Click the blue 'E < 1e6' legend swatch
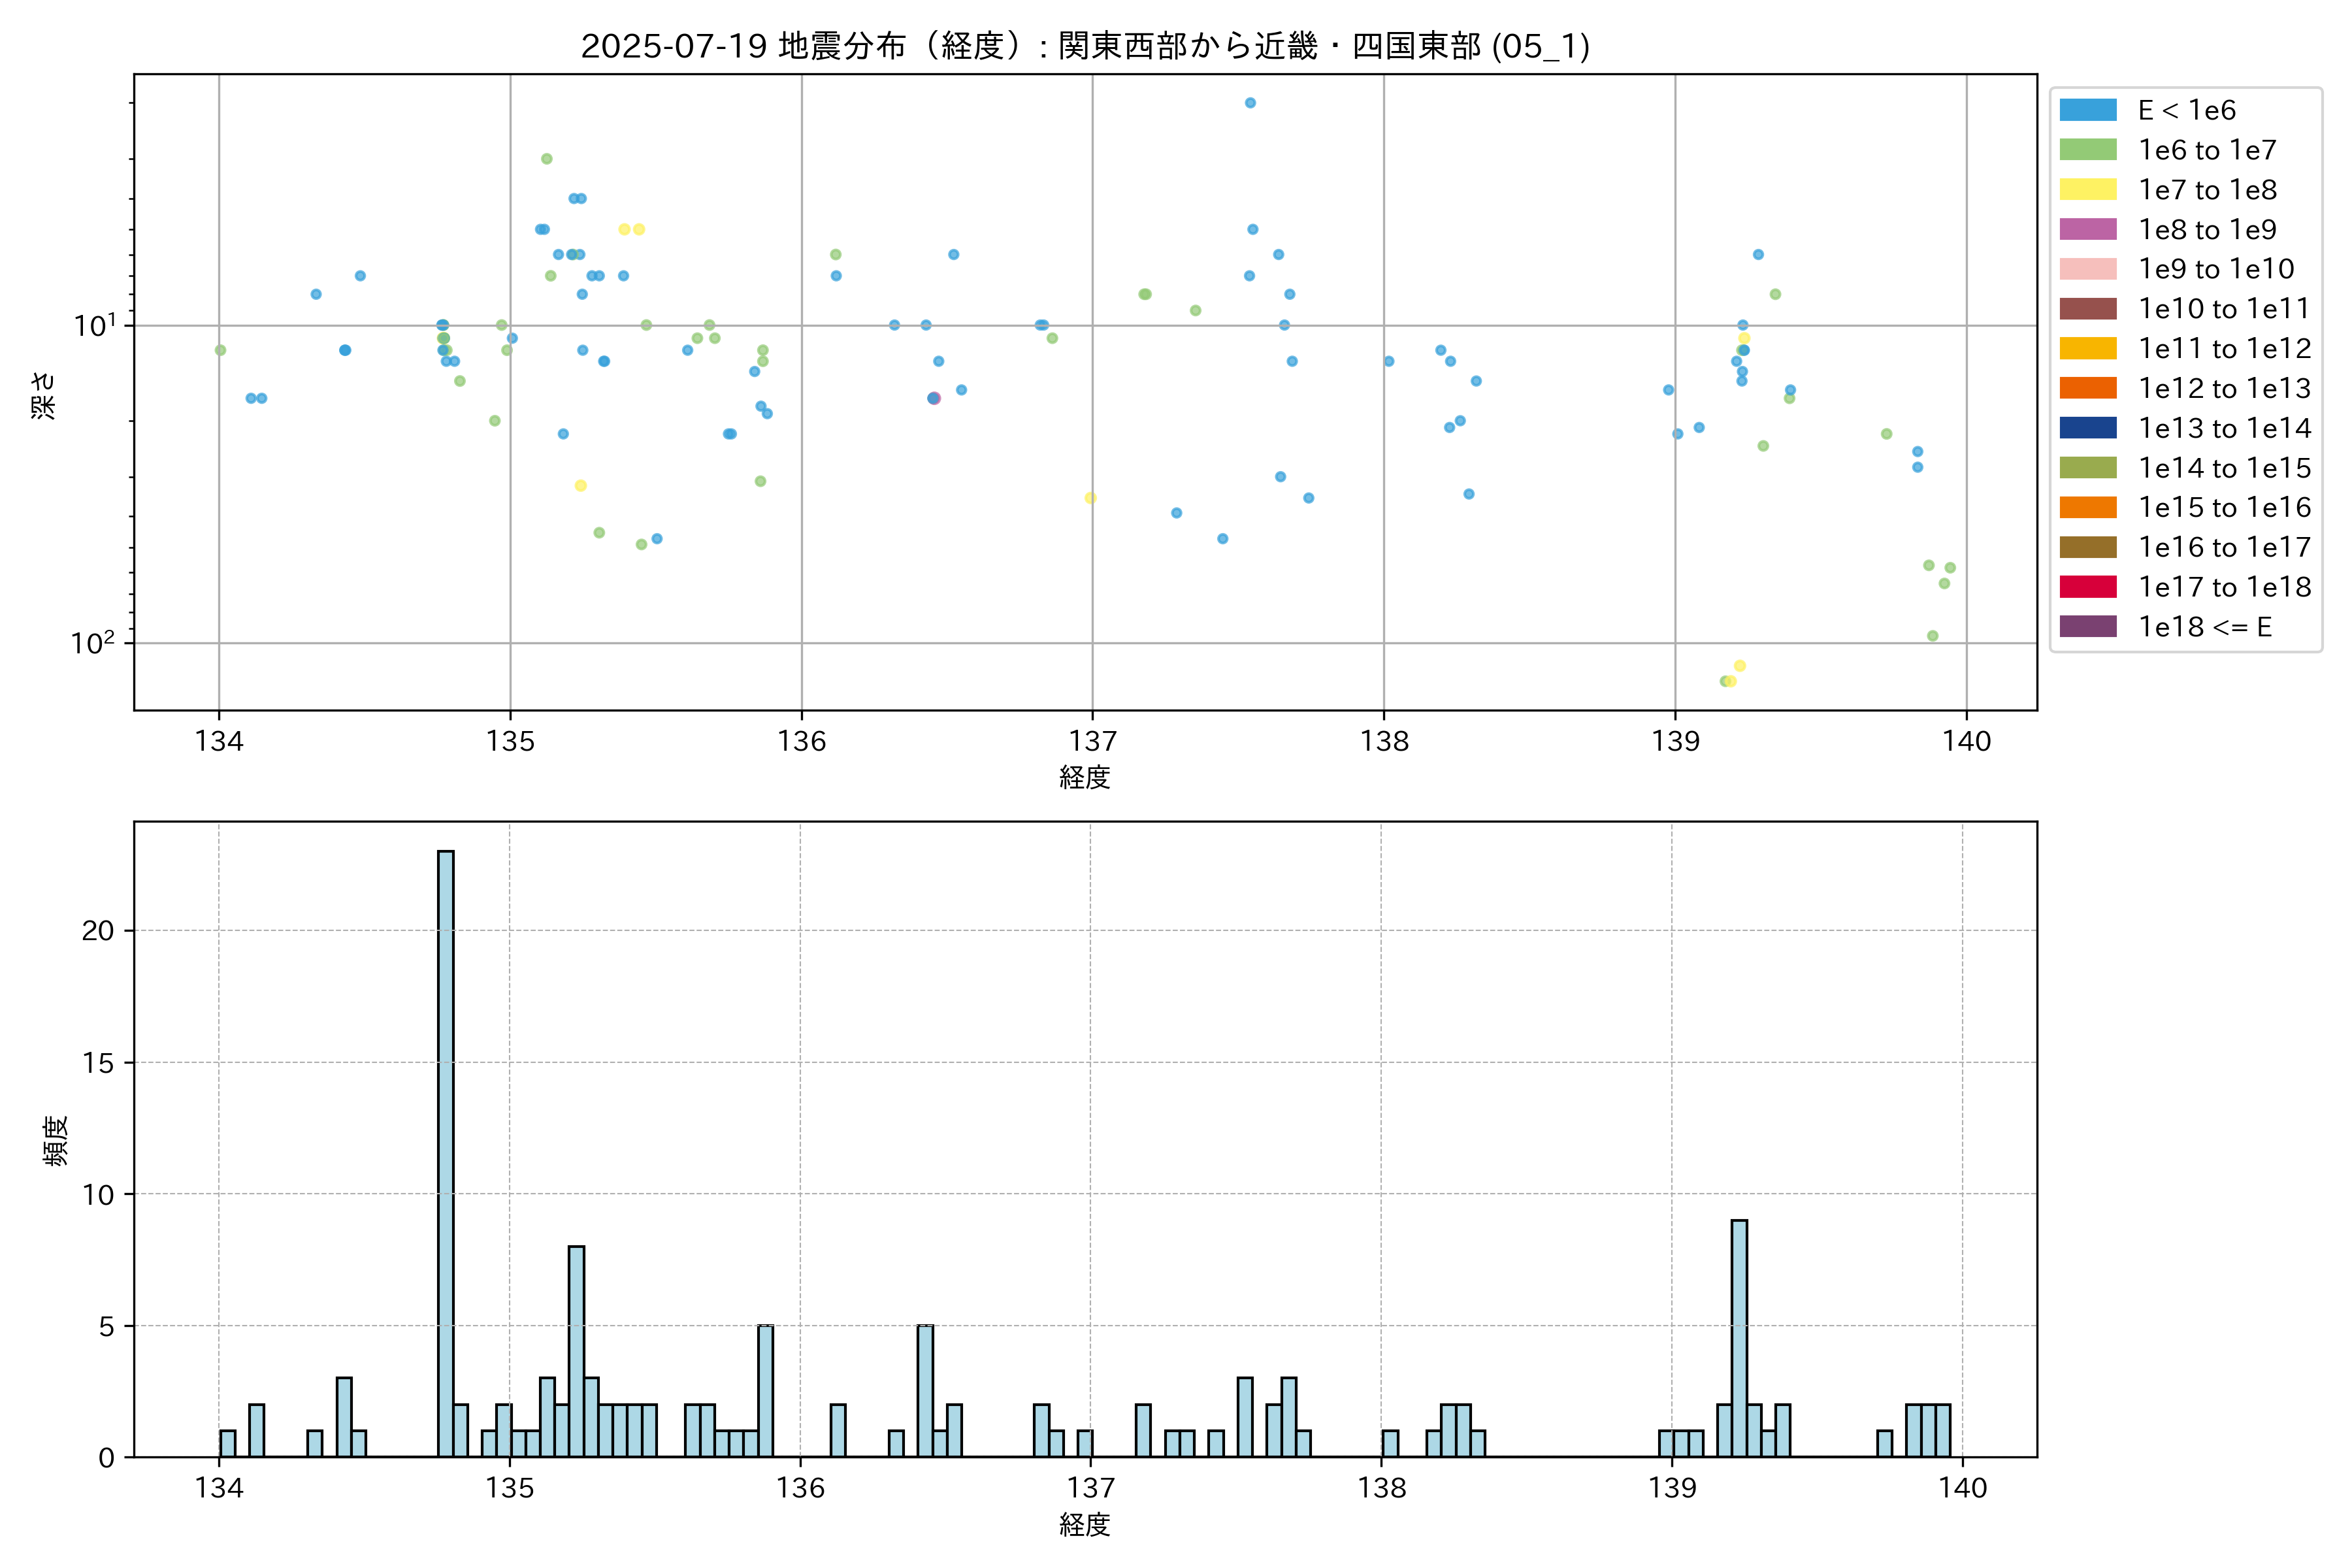The height and width of the screenshot is (1568, 2352). 2087,110
